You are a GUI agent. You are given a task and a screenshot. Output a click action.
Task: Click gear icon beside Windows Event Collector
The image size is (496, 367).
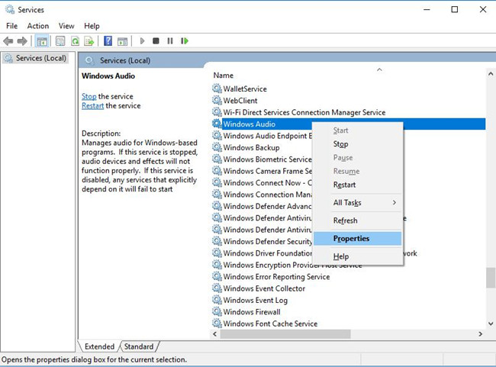217,288
